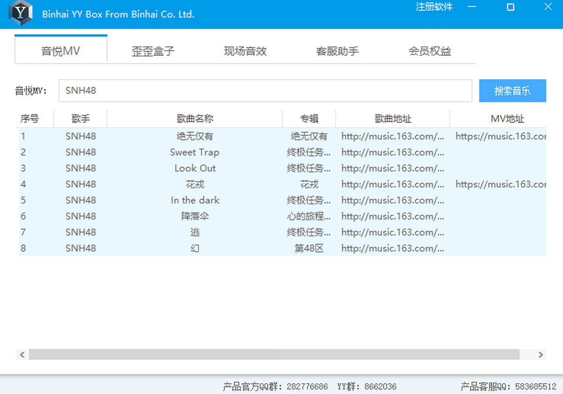Image resolution: width=563 pixels, height=394 pixels.
Task: Click the 第48区 album cell
Action: (x=309, y=248)
